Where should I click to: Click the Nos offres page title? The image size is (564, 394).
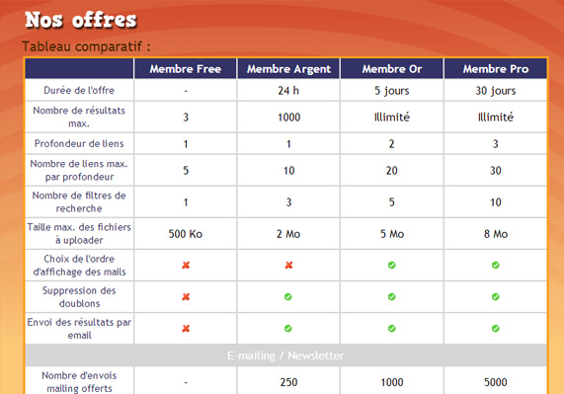(x=81, y=20)
